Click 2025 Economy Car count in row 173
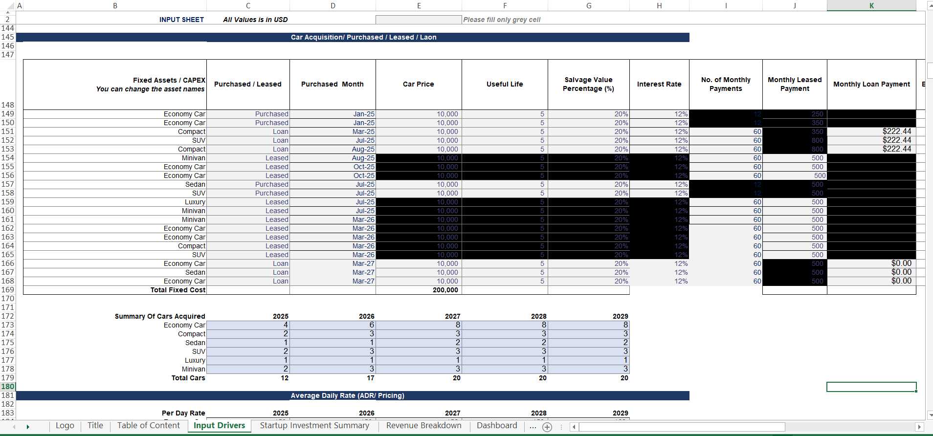933x436 pixels. click(x=248, y=325)
